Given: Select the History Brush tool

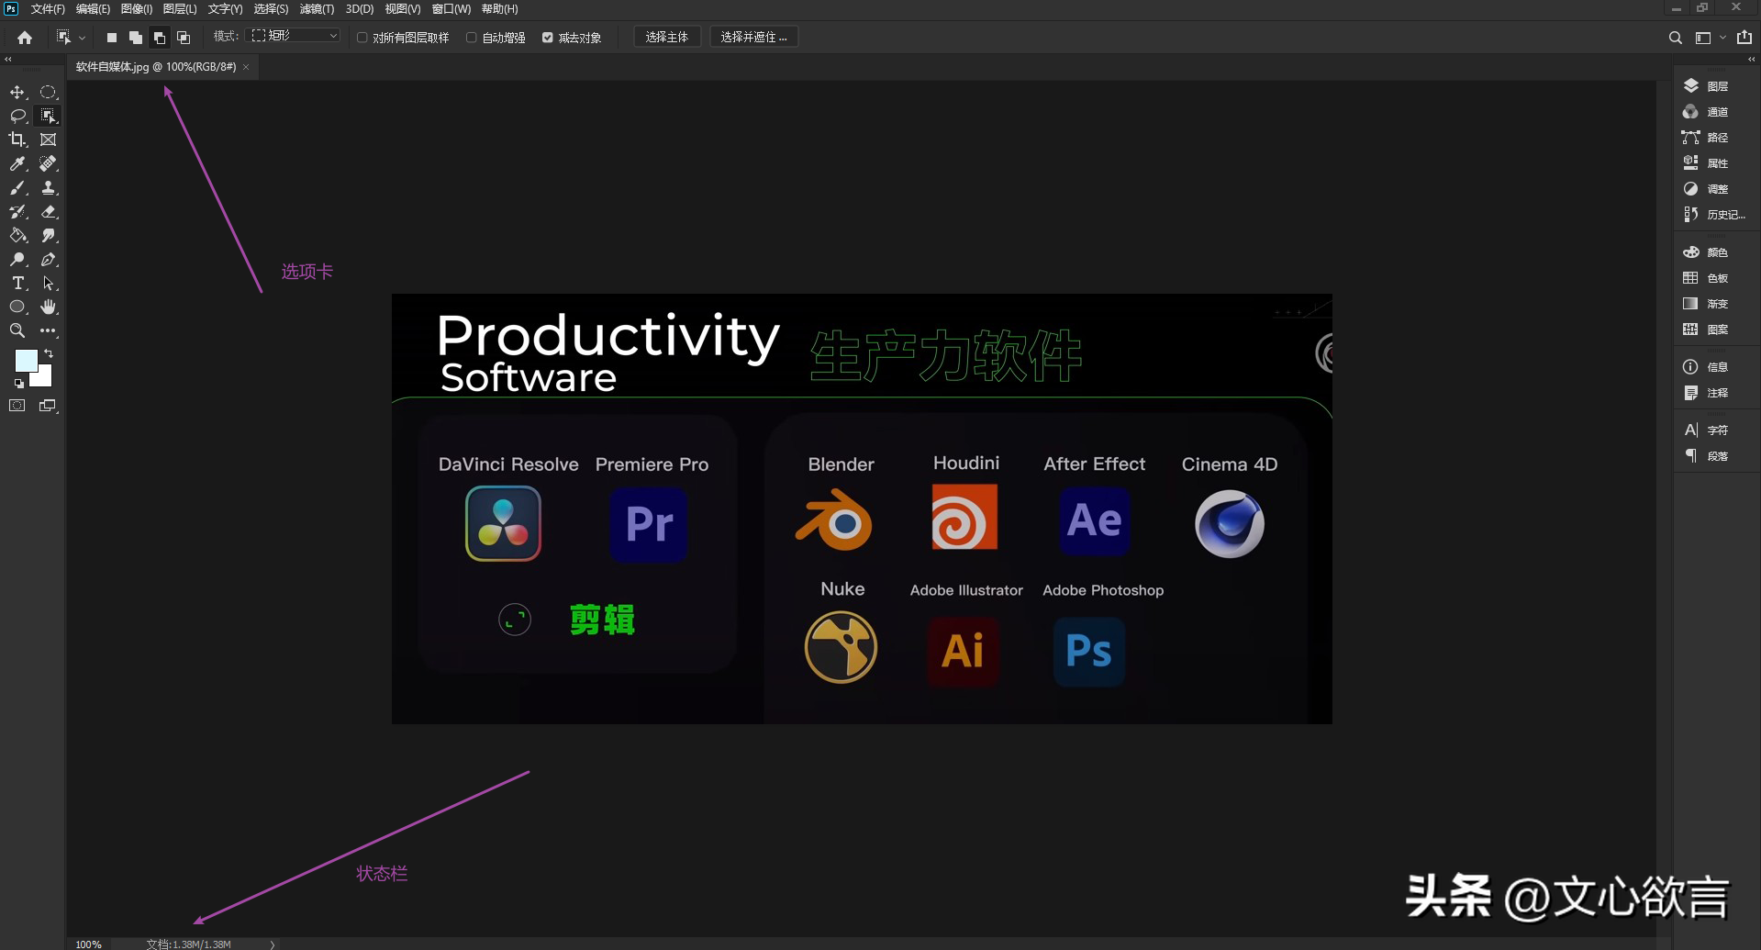Looking at the screenshot, I should pos(17,211).
